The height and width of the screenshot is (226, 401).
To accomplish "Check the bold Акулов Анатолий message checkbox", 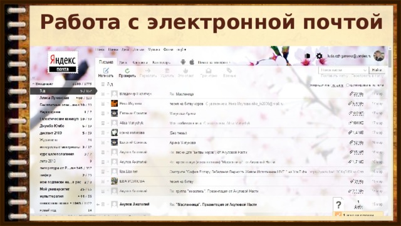I will pos(103,205).
